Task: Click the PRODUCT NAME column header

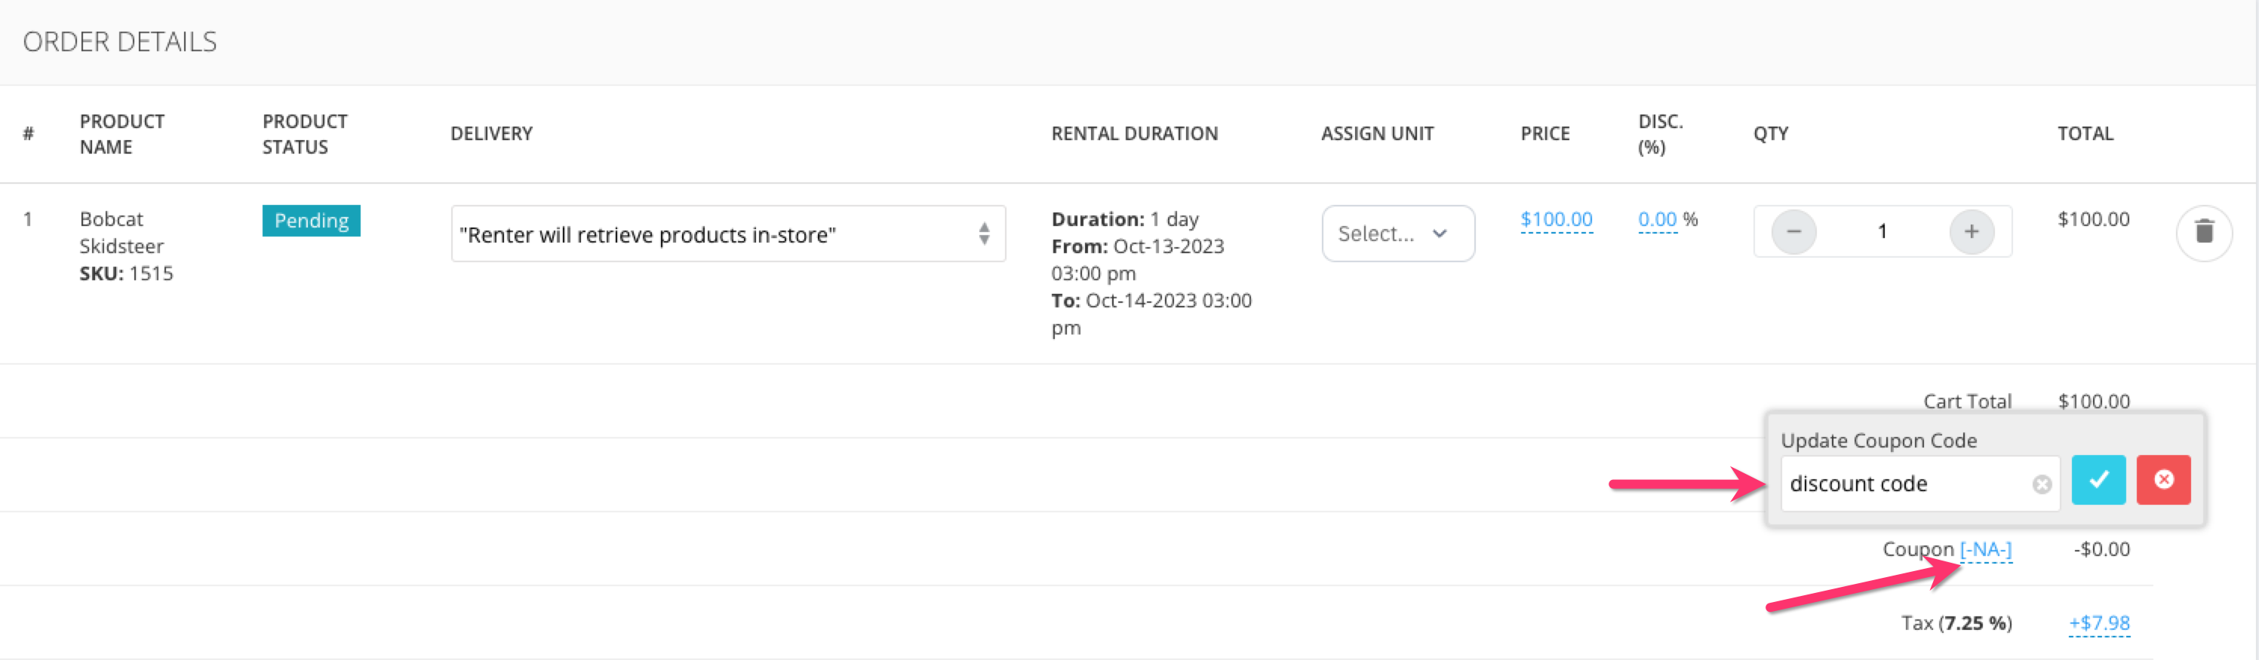Action: (122, 134)
